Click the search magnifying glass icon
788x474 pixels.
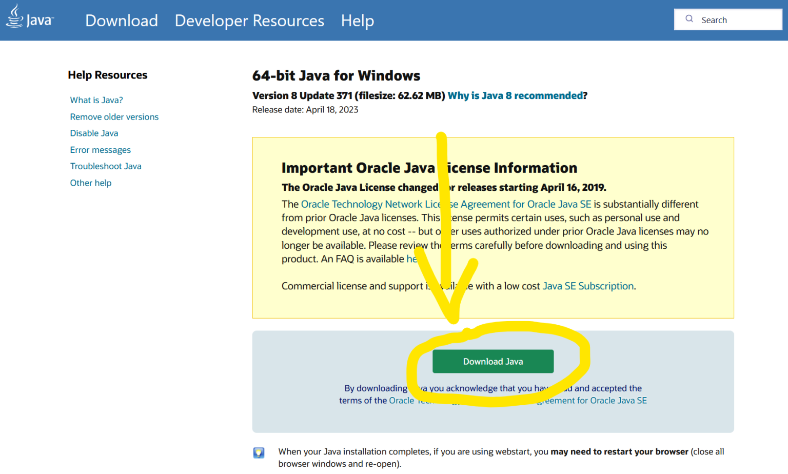point(689,19)
